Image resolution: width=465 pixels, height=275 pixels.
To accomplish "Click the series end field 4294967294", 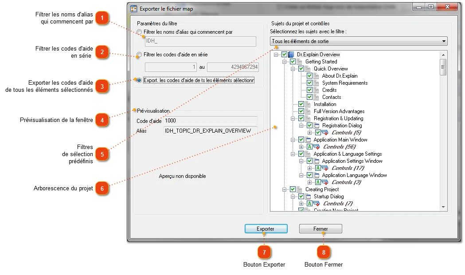I will coord(233,67).
